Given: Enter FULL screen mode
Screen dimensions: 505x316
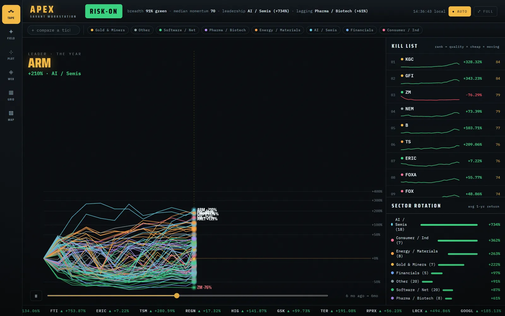Looking at the screenshot, I should [x=485, y=11].
